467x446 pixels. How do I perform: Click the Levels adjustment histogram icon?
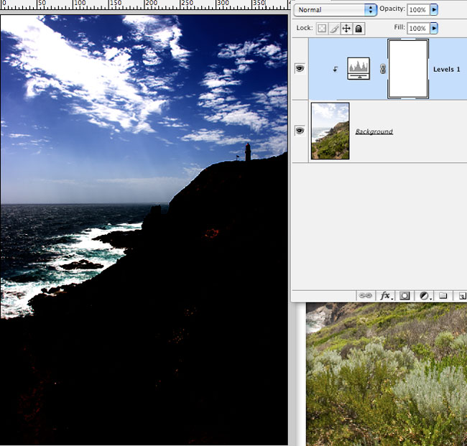[x=359, y=69]
